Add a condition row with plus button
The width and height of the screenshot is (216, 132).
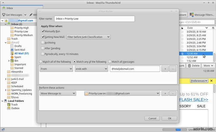[x=165, y=69]
